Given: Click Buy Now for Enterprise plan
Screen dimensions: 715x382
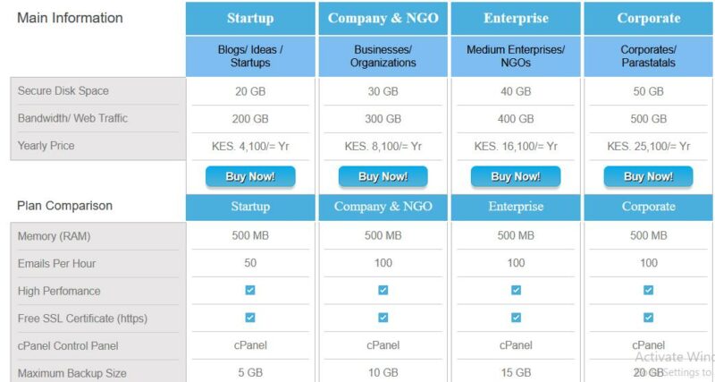Looking at the screenshot, I should 516,176.
